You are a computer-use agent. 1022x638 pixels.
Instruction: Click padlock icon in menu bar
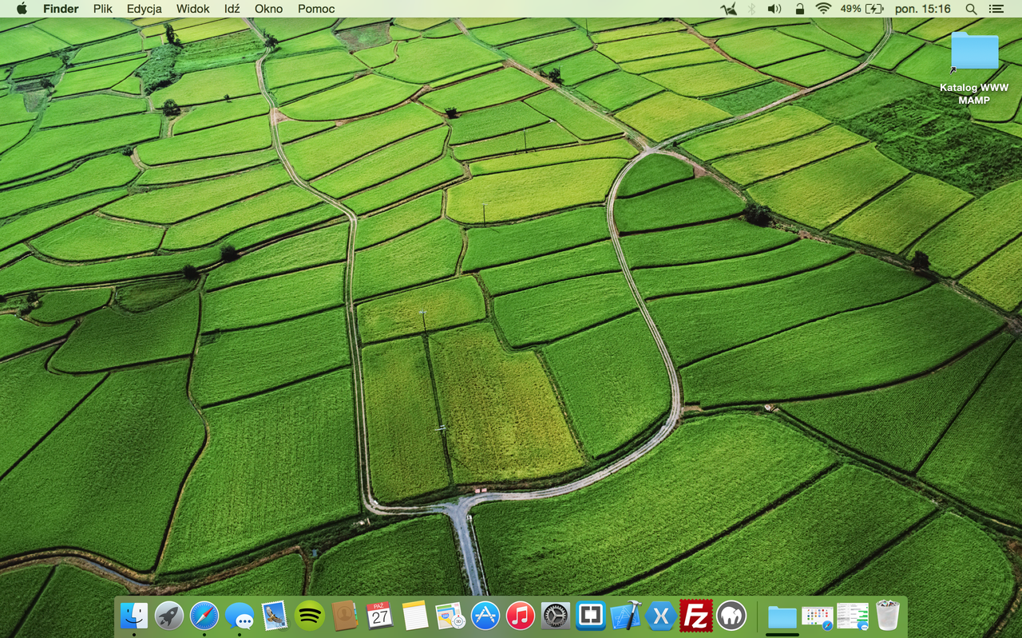click(799, 9)
